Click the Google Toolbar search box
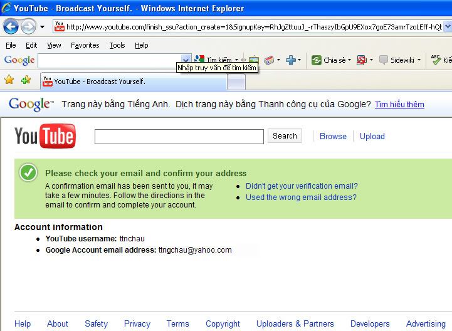The height and width of the screenshot is (331, 452). [110, 61]
